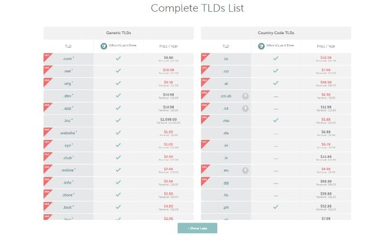Click the Price / Year header in Generic TLDs
391x235 pixels.
169,46
